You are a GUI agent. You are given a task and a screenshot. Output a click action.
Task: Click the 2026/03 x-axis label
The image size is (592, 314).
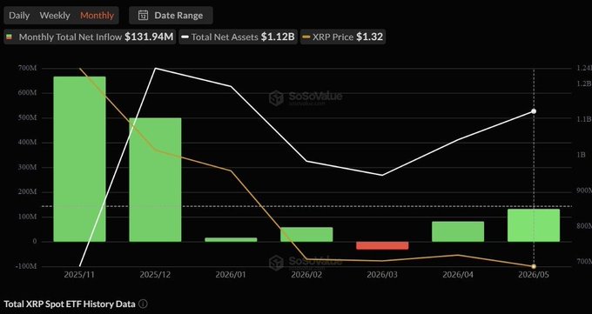pos(382,274)
